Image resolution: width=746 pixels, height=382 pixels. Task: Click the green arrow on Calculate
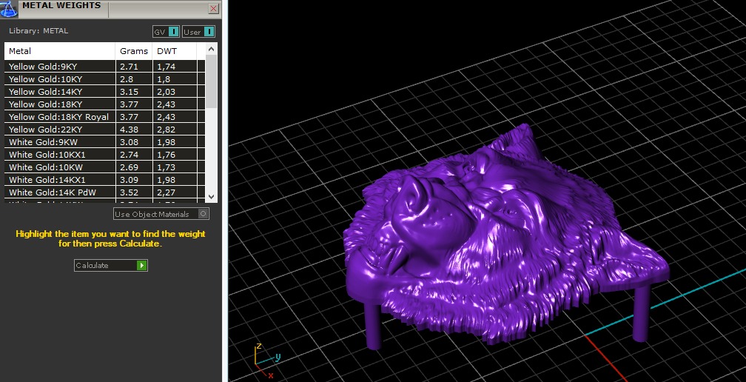[142, 266]
